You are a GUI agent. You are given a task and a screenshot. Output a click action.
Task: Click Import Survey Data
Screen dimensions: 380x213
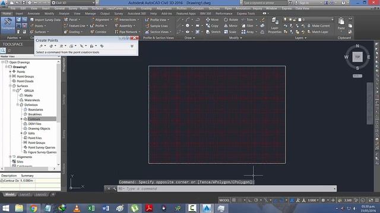point(45,20)
